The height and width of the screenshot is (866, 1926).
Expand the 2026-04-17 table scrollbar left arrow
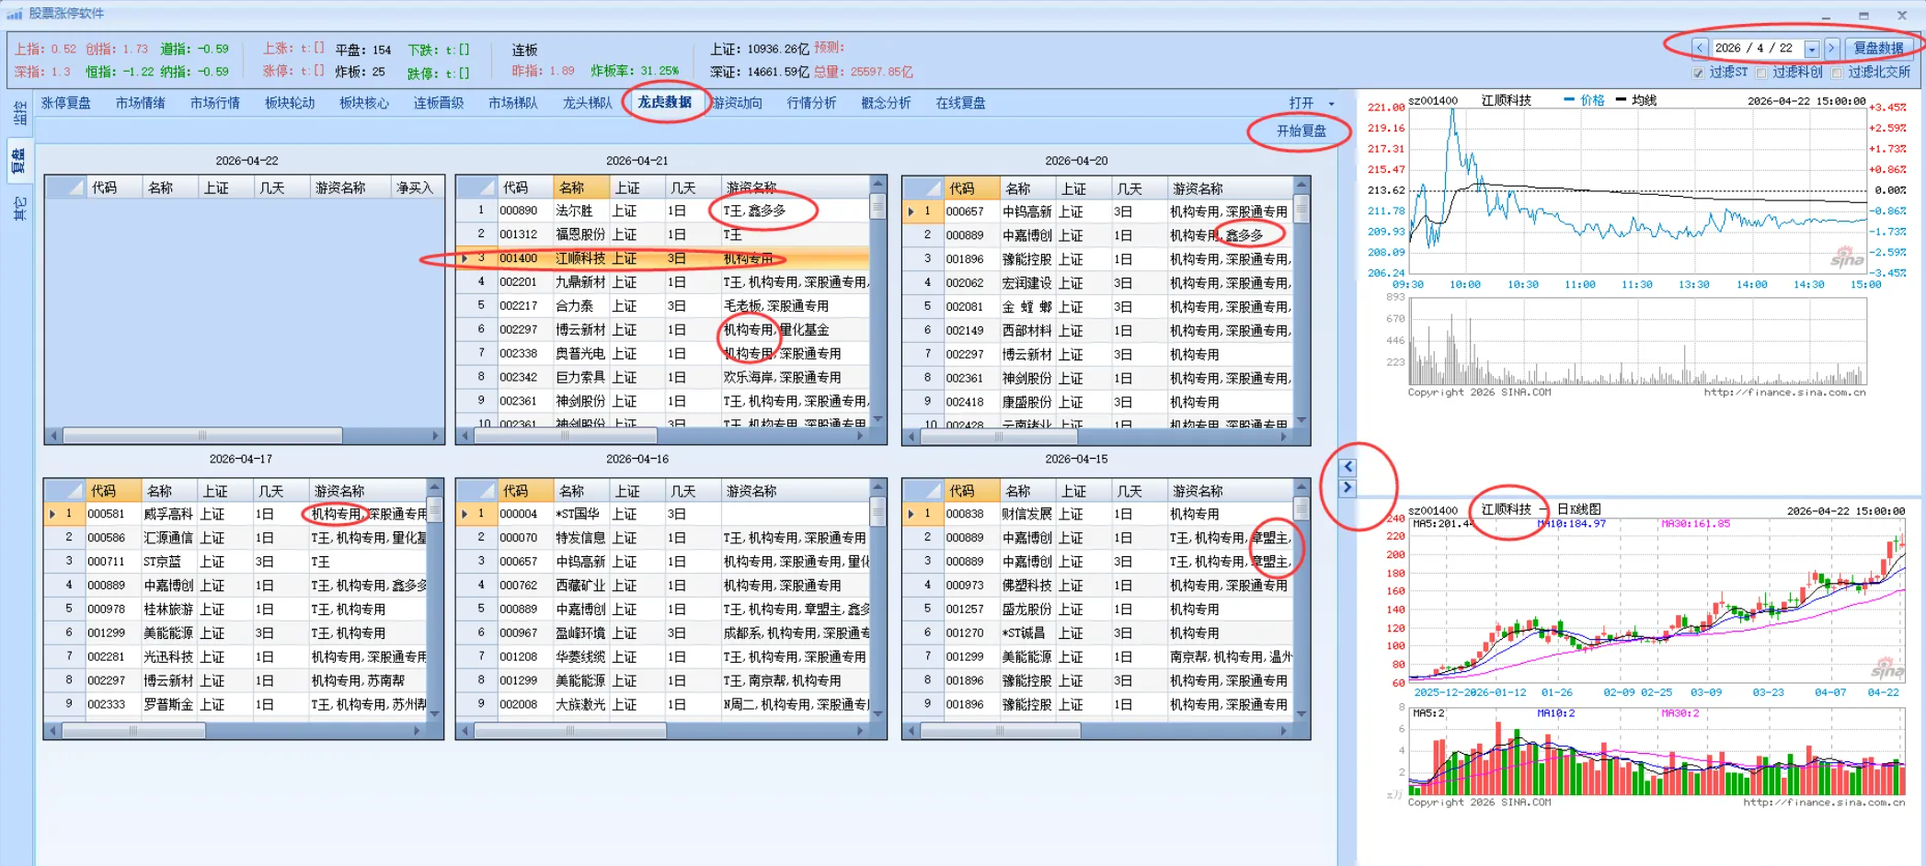55,729
